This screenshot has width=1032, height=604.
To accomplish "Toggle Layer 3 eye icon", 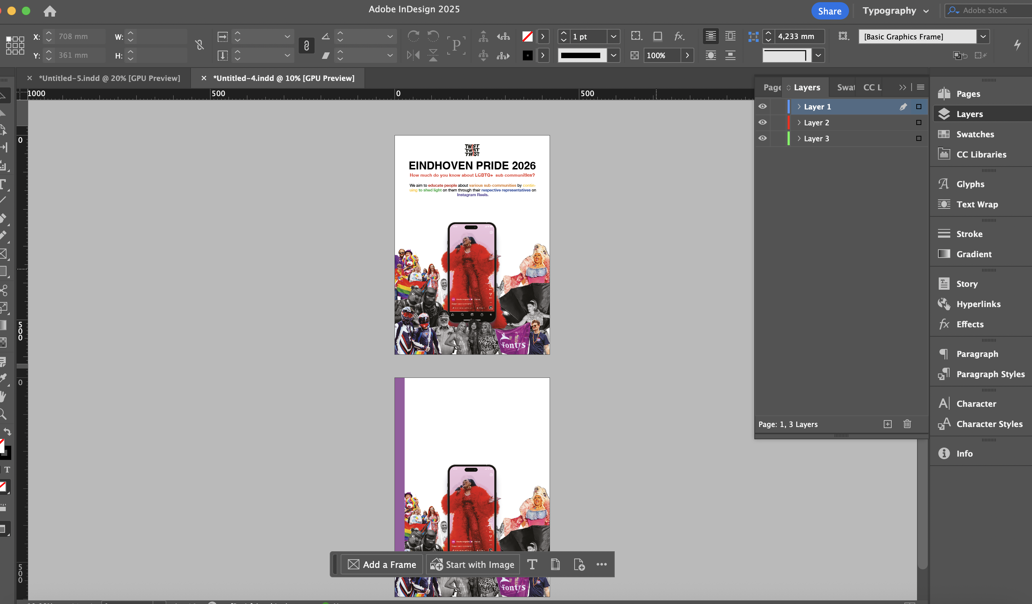I will tap(763, 138).
